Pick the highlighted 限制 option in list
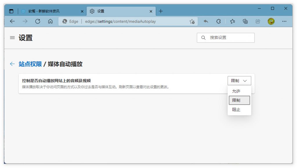Viewport: 297px width, 168px height. coord(239,100)
